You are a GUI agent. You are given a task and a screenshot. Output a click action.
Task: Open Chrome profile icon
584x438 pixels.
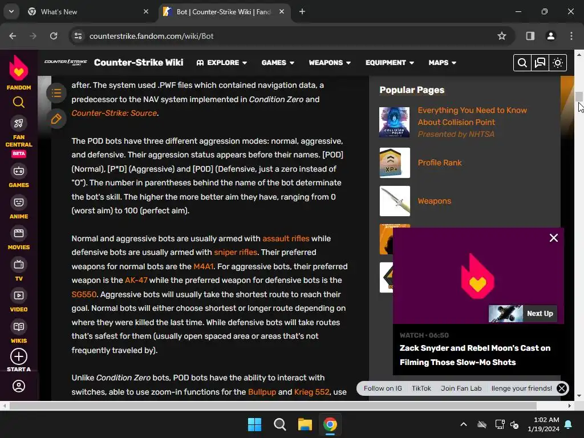(x=550, y=36)
